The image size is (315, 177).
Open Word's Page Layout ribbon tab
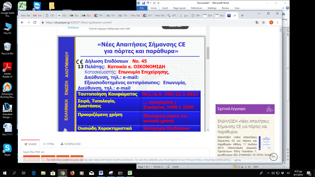[x=180, y=8]
